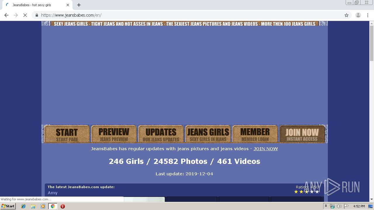Switch to Chrome on the taskbar

[53, 206]
